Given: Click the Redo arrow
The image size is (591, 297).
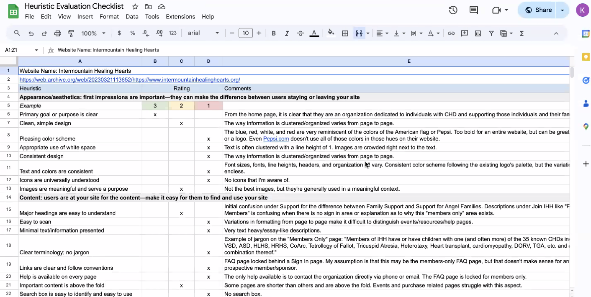Looking at the screenshot, I should [44, 33].
